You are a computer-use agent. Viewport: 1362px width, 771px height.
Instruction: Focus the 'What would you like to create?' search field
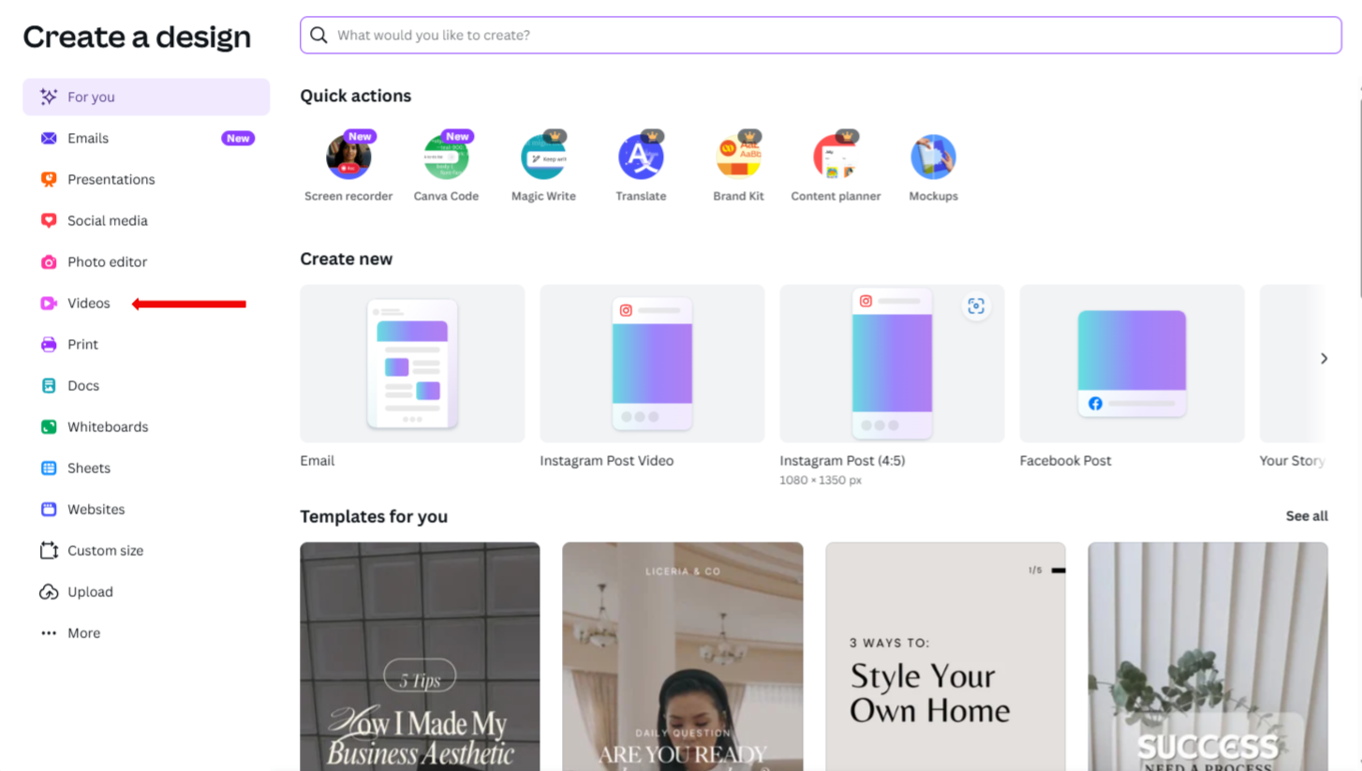(x=821, y=36)
